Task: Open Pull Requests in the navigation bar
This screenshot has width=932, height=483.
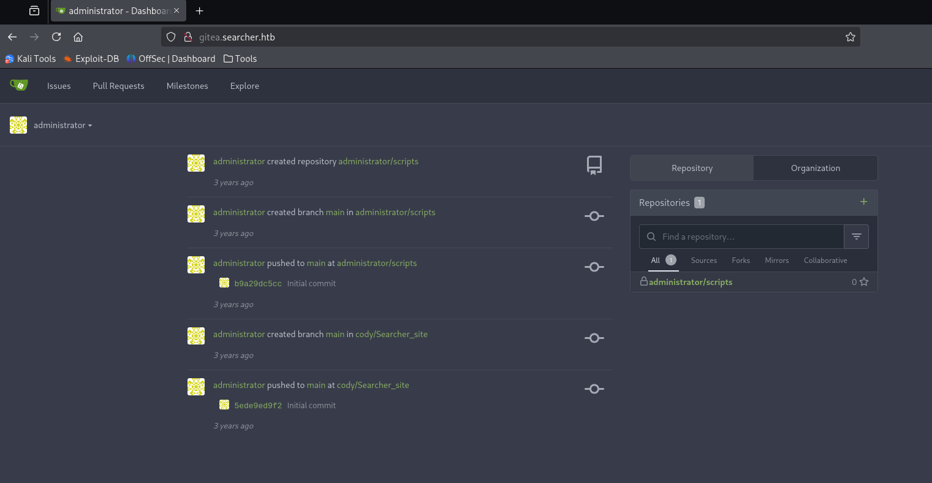Action: click(118, 86)
